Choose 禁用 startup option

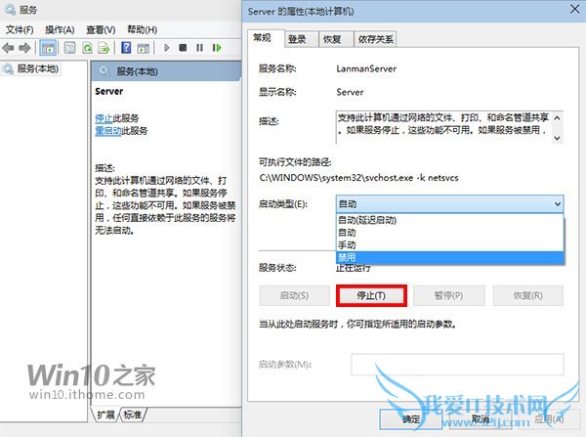point(450,257)
